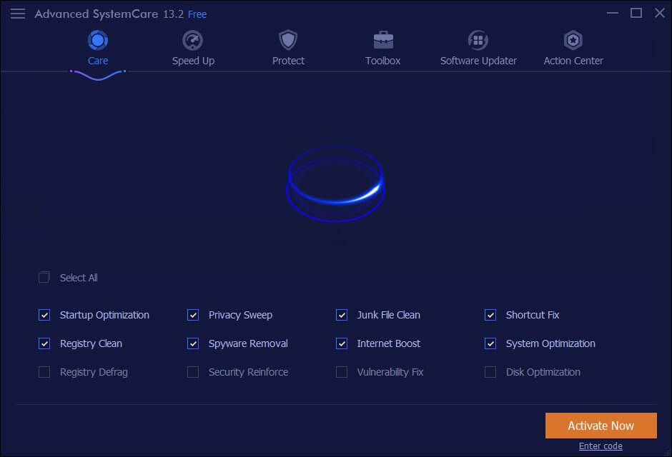This screenshot has width=672, height=457.
Task: Click the Activate Now button
Action: 601,426
